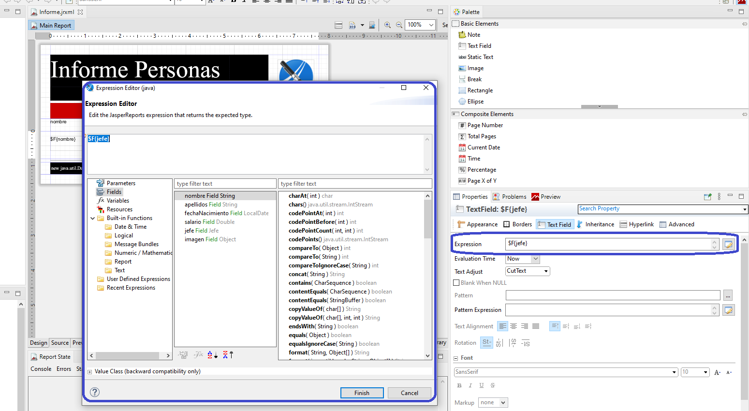Open expression editor button beside Expression field
Image resolution: width=749 pixels, height=411 pixels.
tap(728, 245)
